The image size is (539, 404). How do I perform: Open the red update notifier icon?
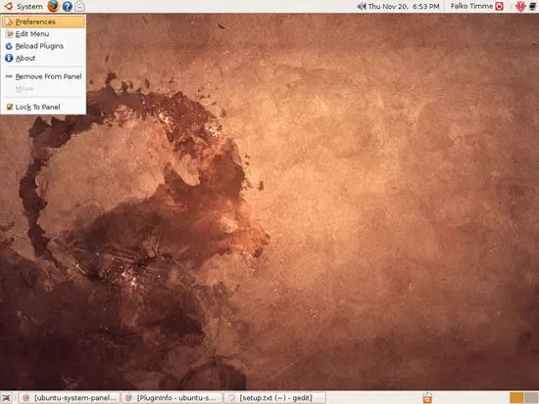click(520, 6)
